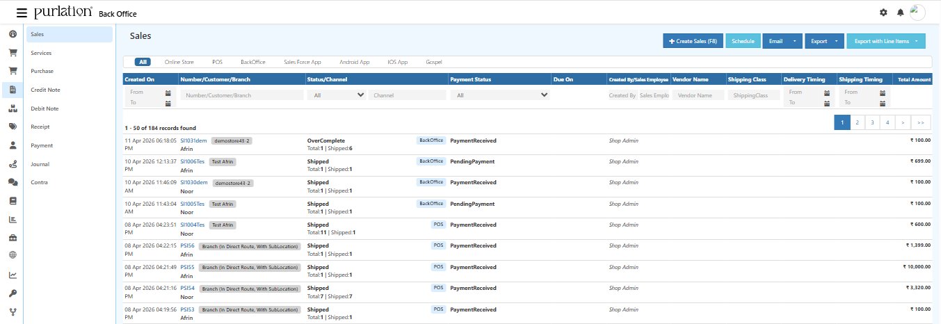Open the briefcase icon in sidebar
Image resolution: width=941 pixels, height=324 pixels.
pos(13,238)
